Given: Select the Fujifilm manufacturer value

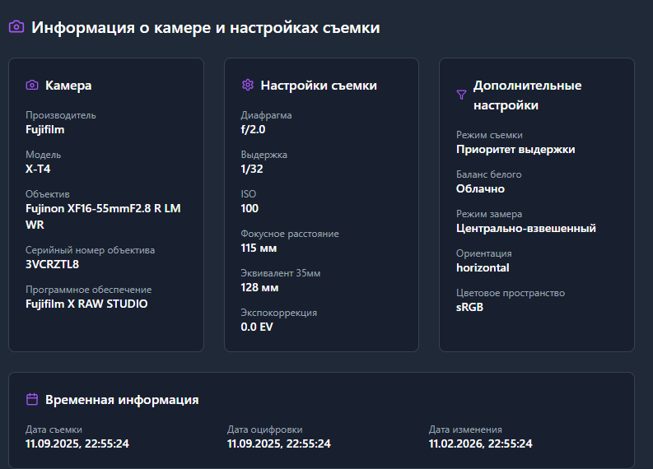Looking at the screenshot, I should coord(45,129).
